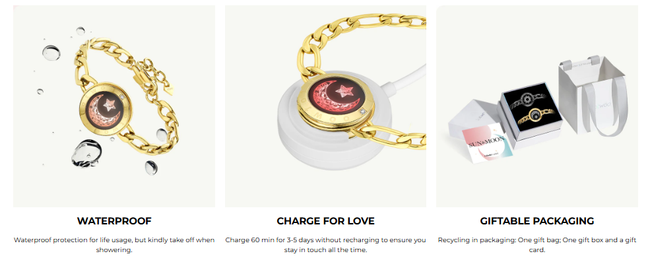Click the CHARGE FOR LOVE heading

click(325, 221)
